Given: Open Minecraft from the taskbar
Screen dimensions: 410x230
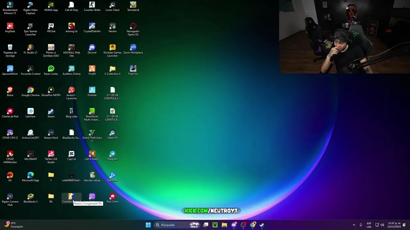Looking at the screenshot, I should pos(215,225).
